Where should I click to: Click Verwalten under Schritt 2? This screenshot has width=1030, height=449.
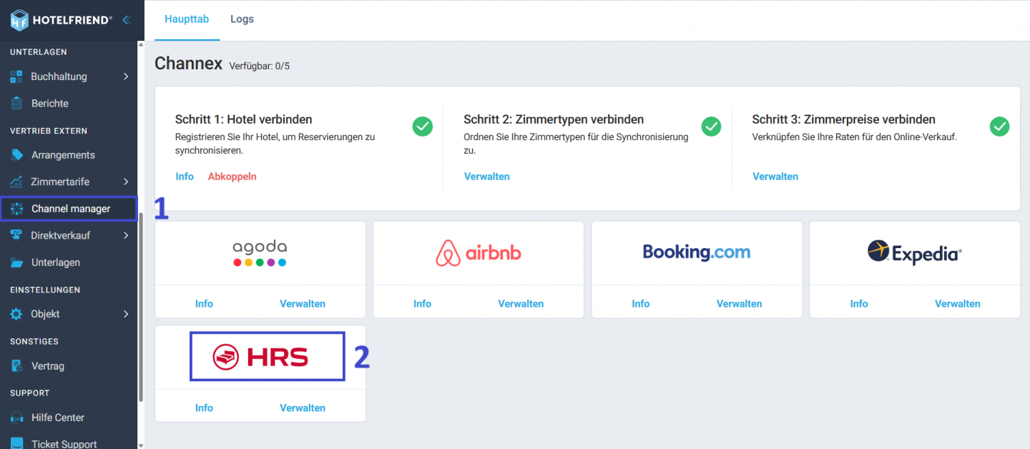487,177
